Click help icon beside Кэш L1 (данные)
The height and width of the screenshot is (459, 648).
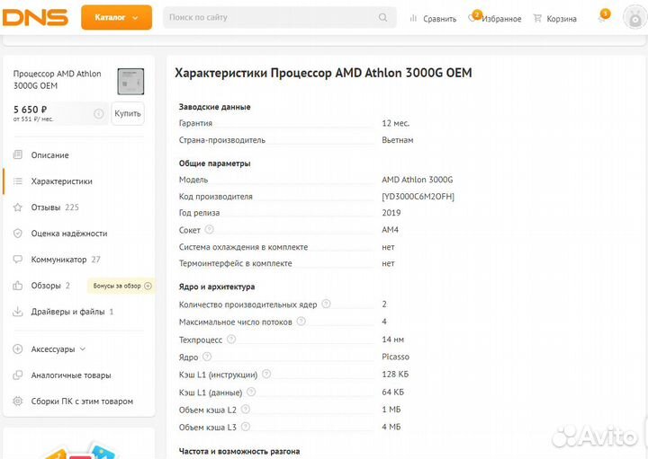tap(251, 392)
